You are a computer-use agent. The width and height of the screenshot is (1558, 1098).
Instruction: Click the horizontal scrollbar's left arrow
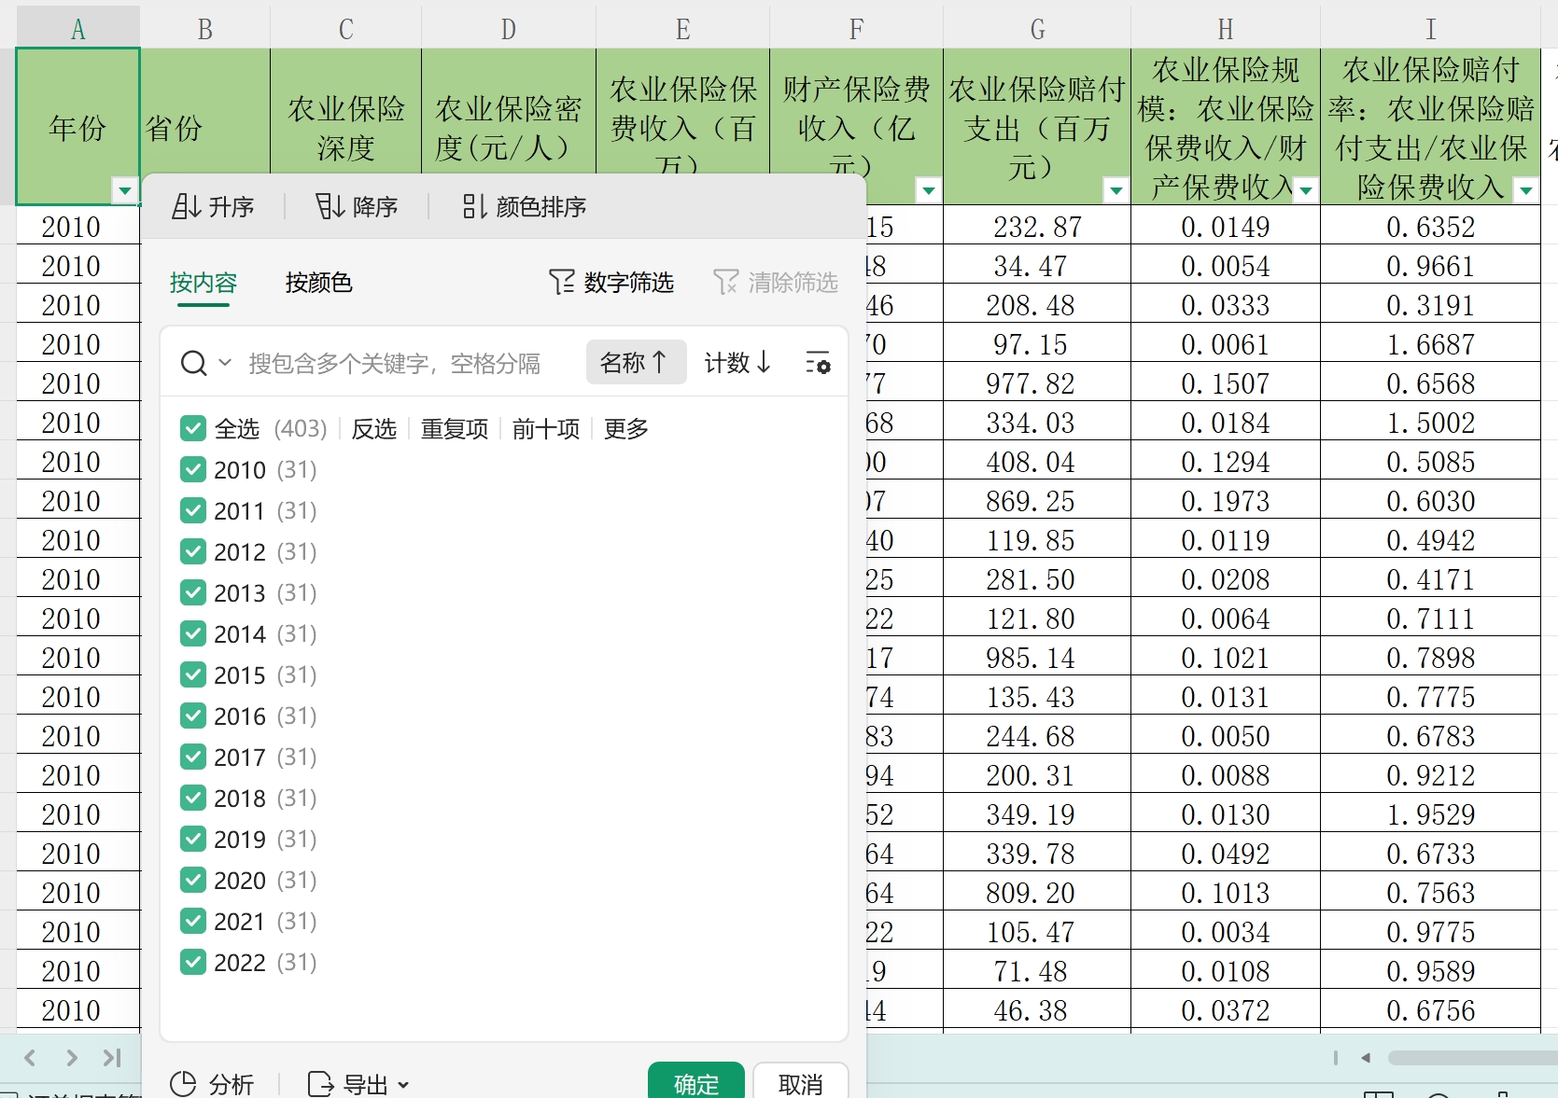1366,1058
